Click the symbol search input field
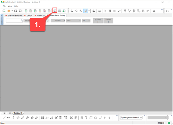Screen dimensions: 173x125 [x=14, y=20]
